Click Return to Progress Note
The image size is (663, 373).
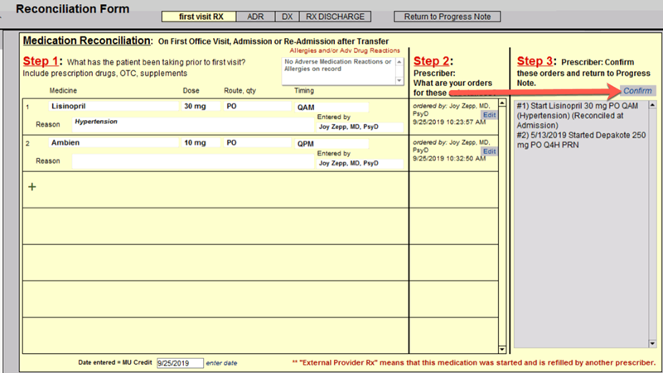pos(448,17)
